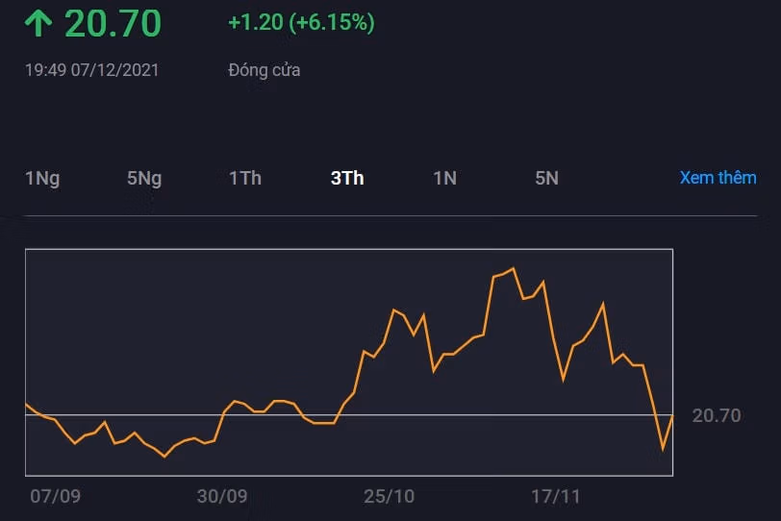Click the 17/11 date axis label

pos(556,496)
